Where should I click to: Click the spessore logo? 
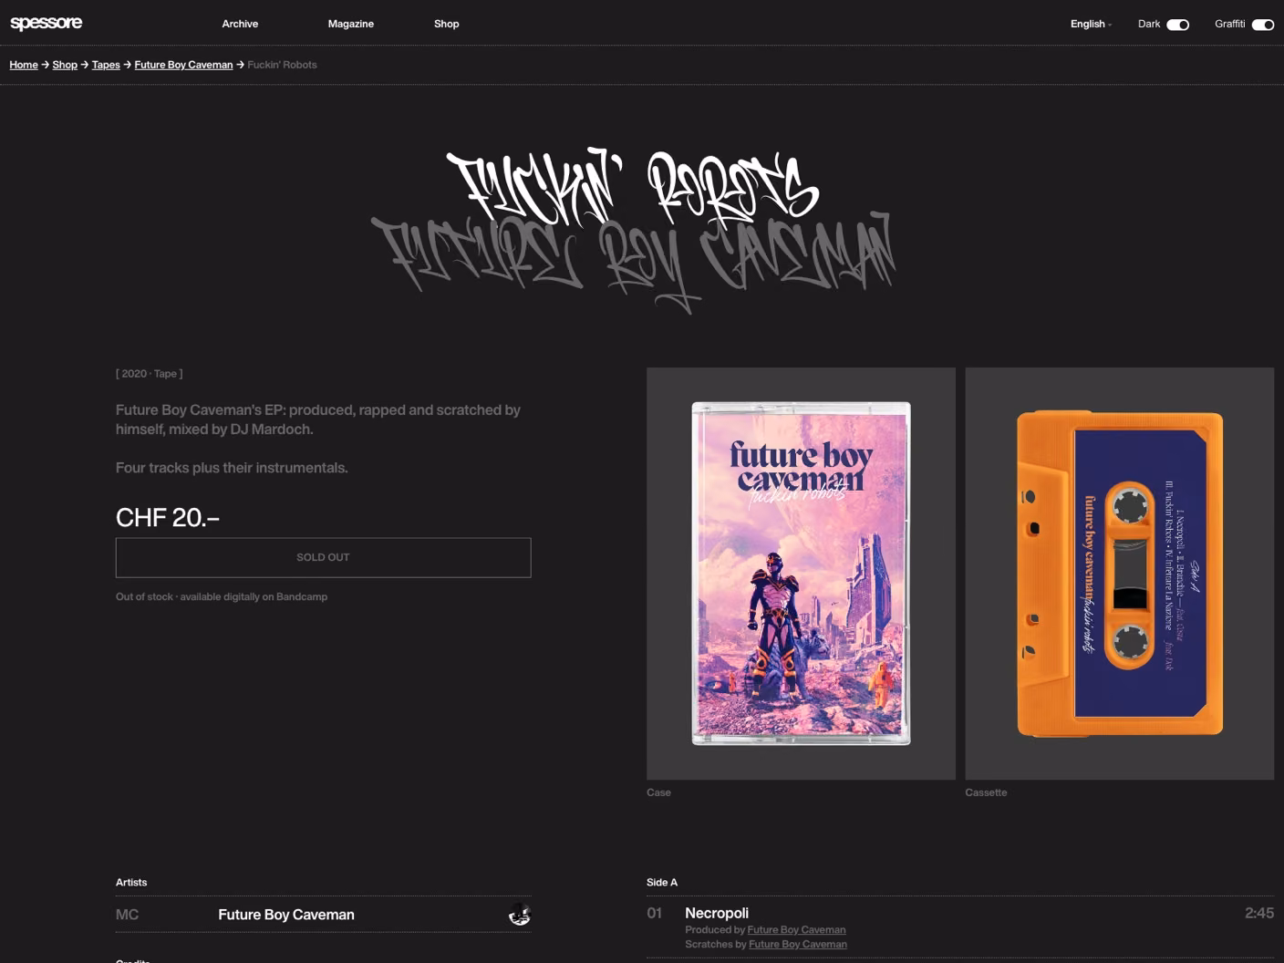(46, 23)
